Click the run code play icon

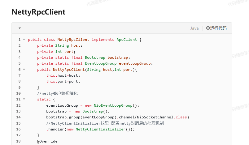pyautogui.click(x=208, y=28)
